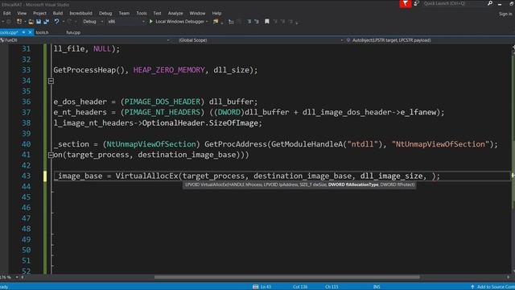Open the Debug menu
515x290 pixels.
tap(105, 13)
